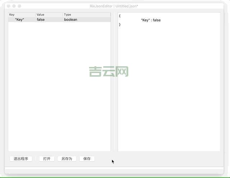The height and width of the screenshot is (178, 230).
Task: Click the 退出程序 (exit program) button
Action: (20, 159)
